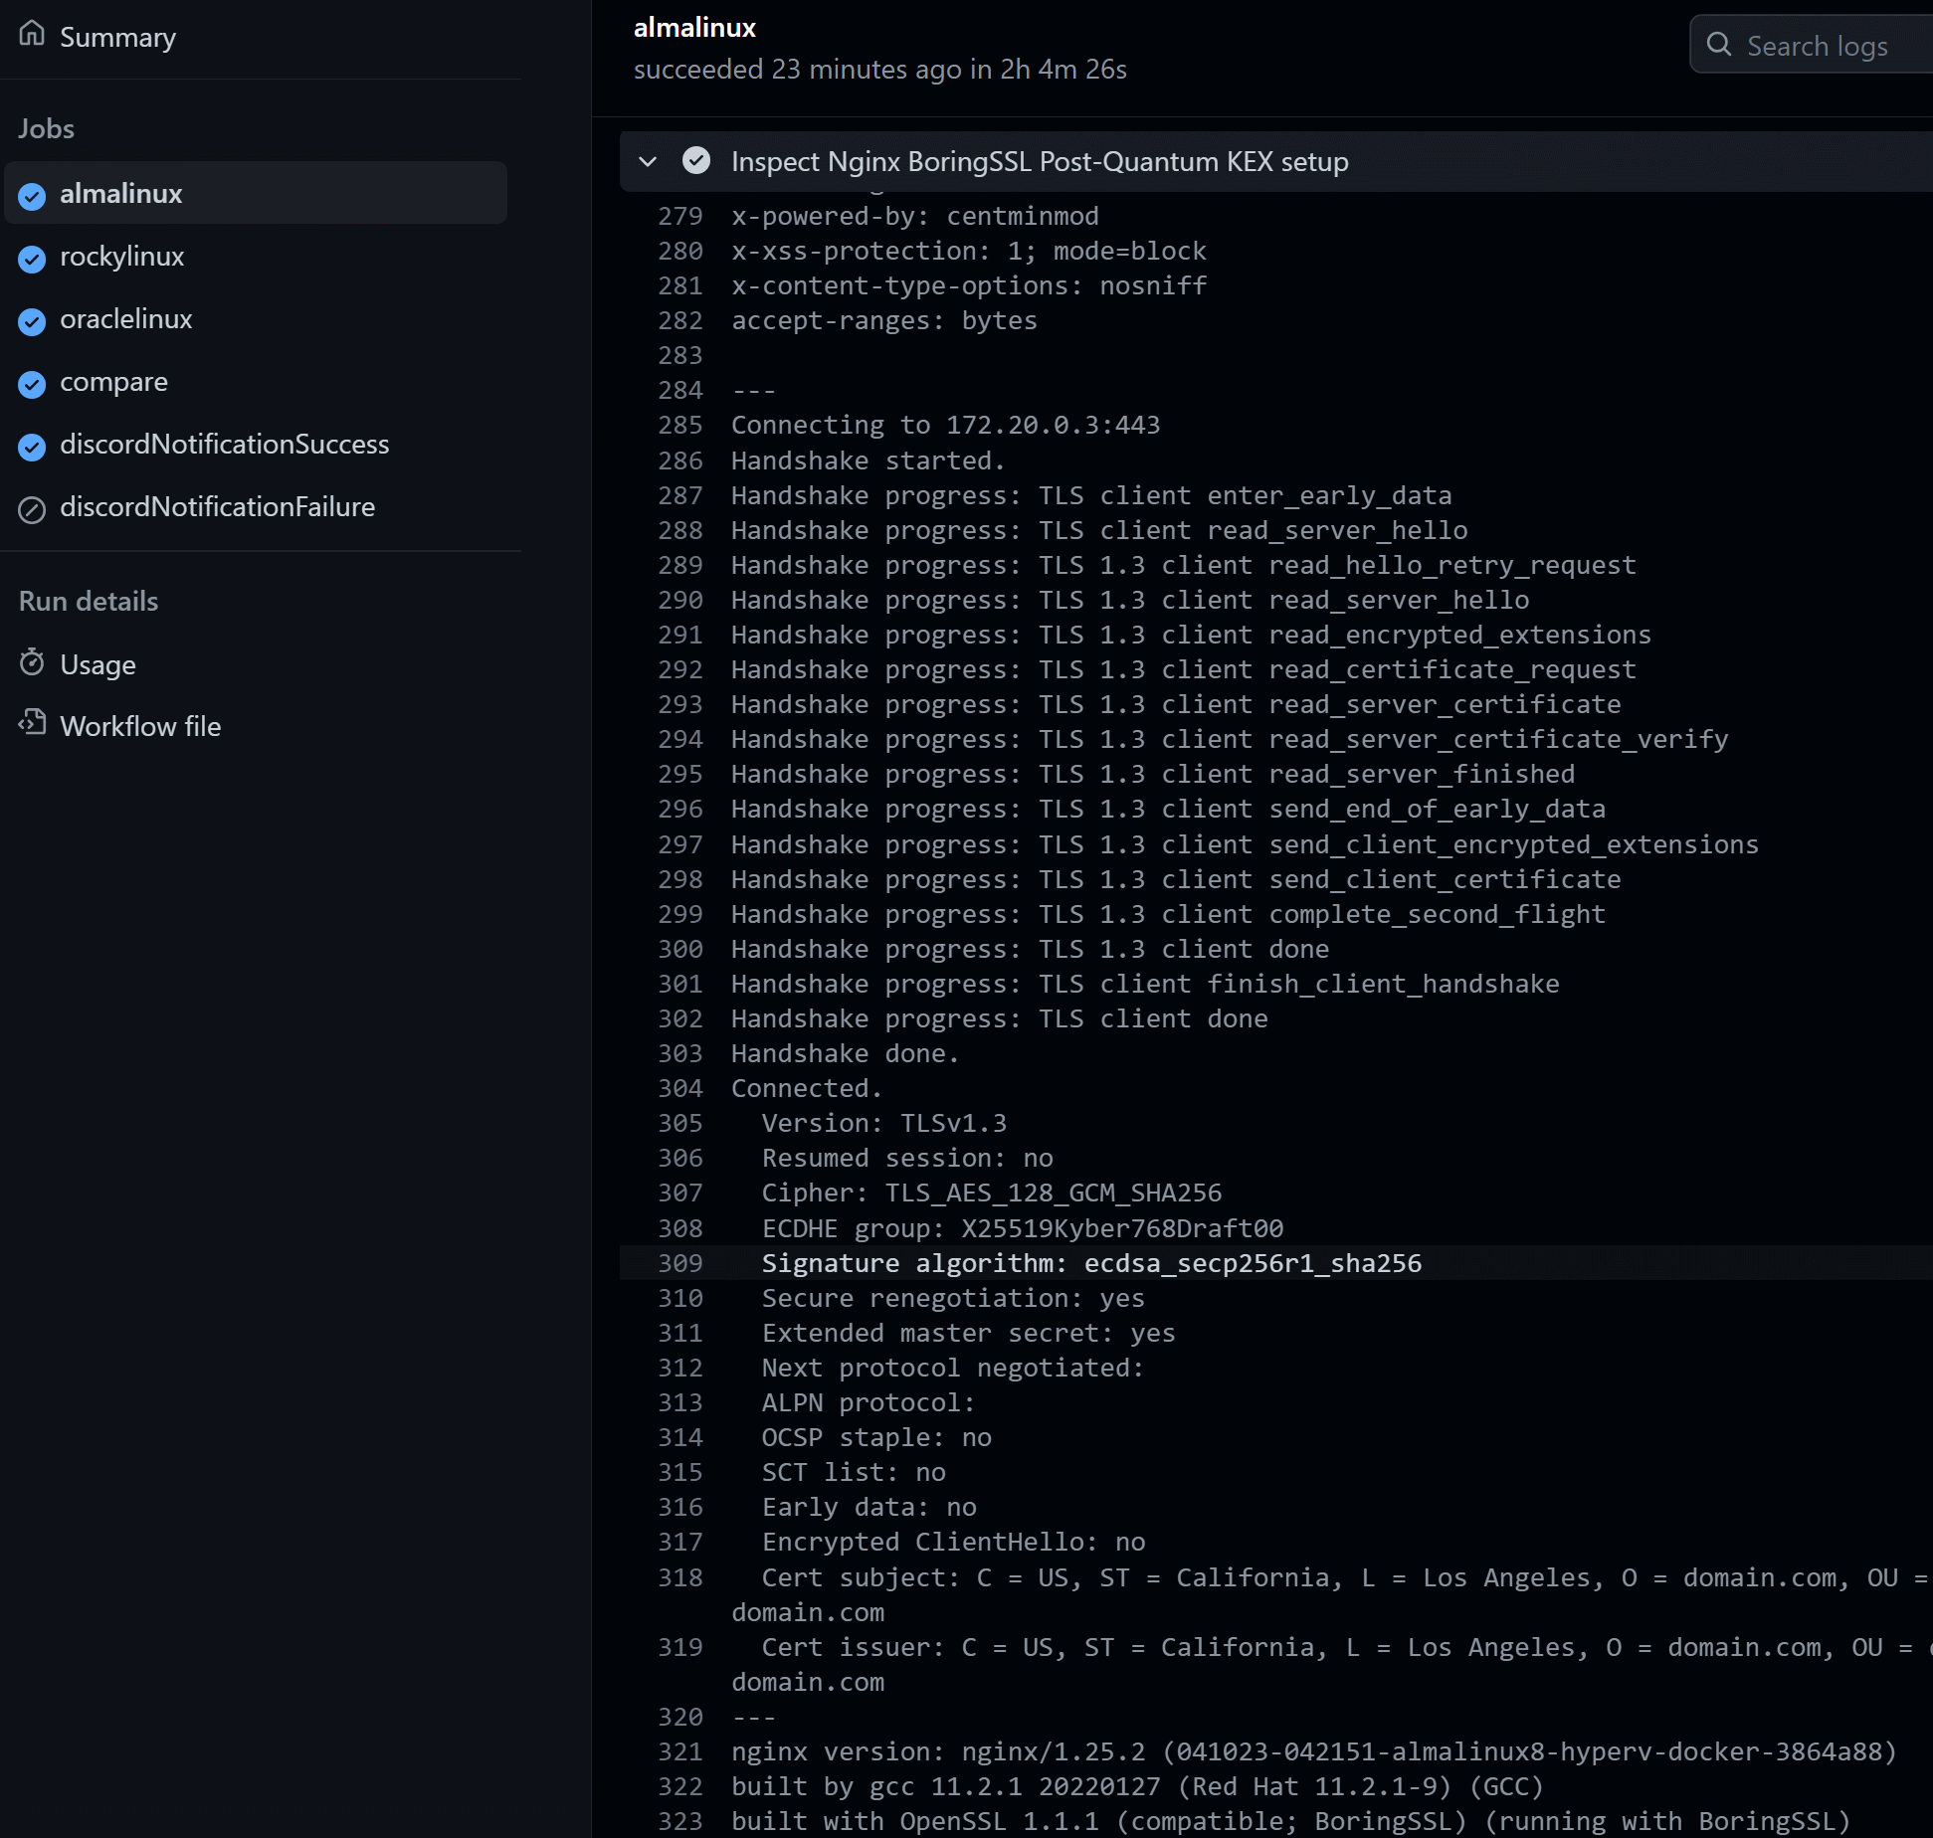Viewport: 1933px width, 1838px height.
Task: Click the discordNotificationSuccess checkmark icon
Action: [x=32, y=447]
